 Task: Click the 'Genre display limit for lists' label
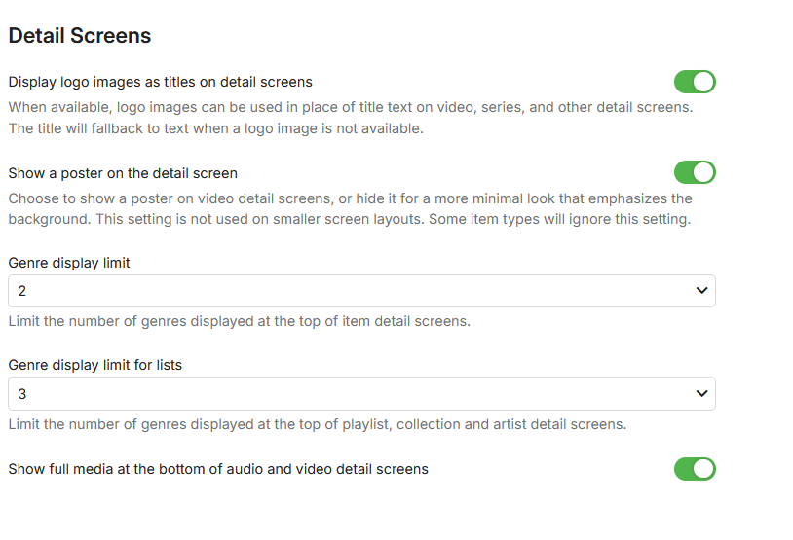[95, 365]
